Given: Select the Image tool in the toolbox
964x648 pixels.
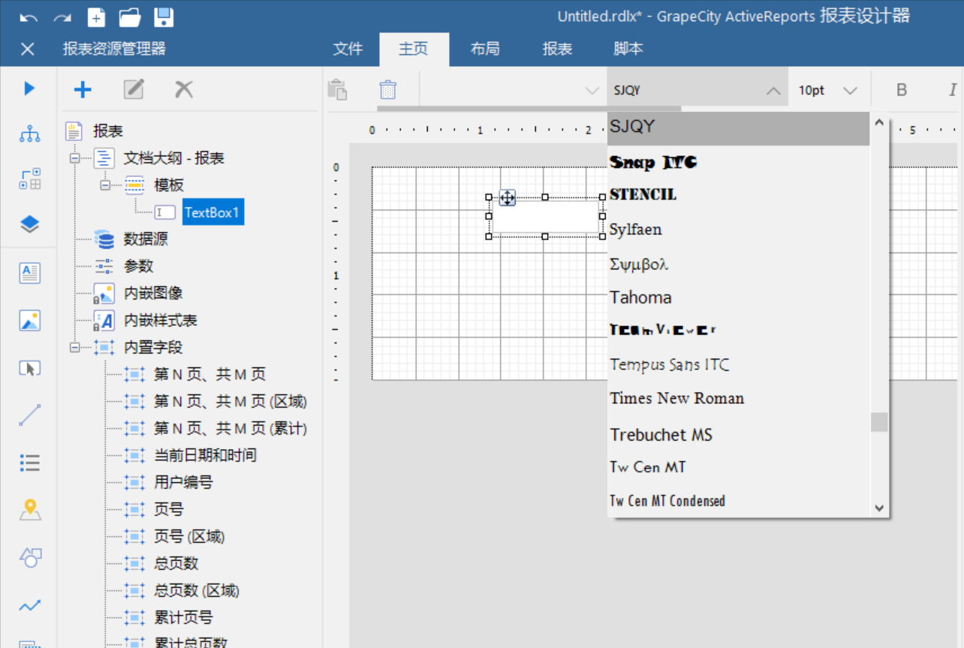Looking at the screenshot, I should coord(28,320).
